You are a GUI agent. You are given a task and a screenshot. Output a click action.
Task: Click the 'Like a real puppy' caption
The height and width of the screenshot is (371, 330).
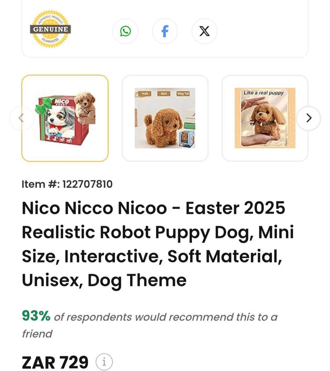click(264, 92)
